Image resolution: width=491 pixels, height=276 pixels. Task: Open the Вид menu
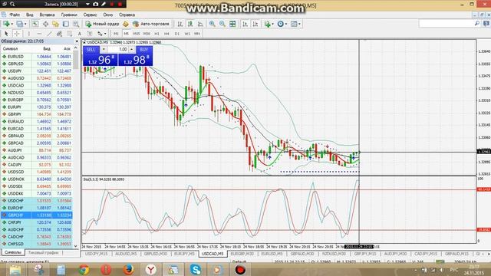29,15
